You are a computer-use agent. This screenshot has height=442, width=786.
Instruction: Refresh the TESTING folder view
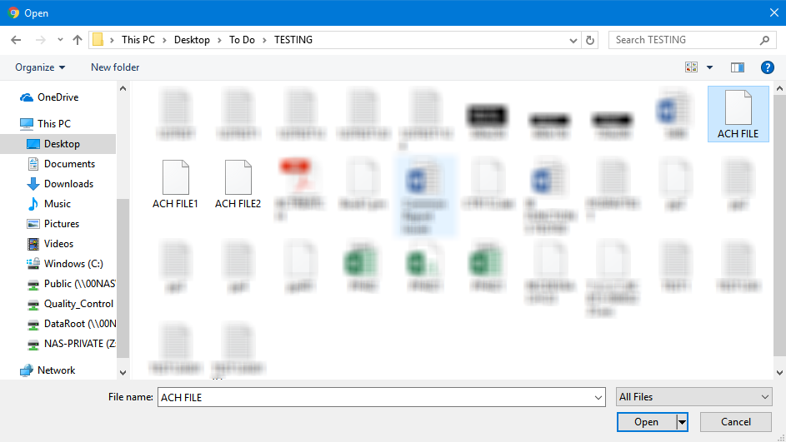click(591, 40)
